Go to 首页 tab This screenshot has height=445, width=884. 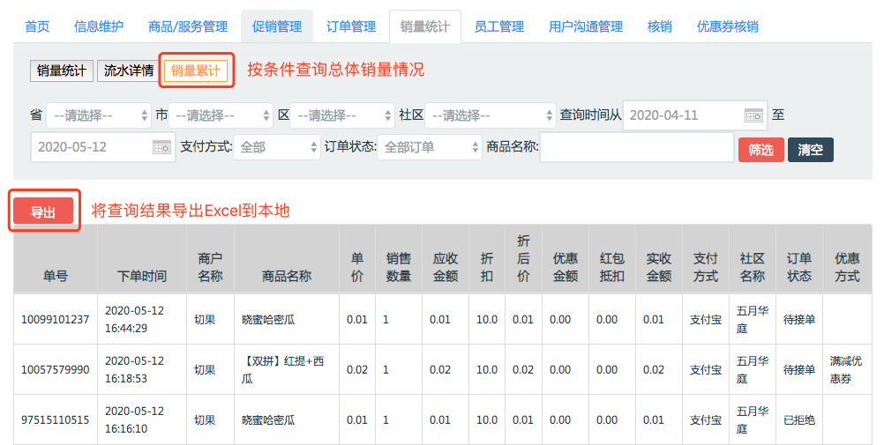(37, 26)
